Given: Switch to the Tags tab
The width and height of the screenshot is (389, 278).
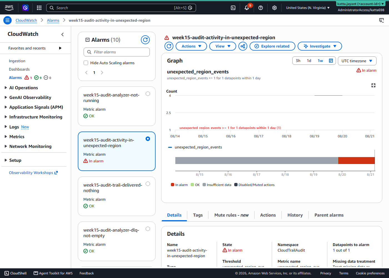Looking at the screenshot, I should click(198, 215).
